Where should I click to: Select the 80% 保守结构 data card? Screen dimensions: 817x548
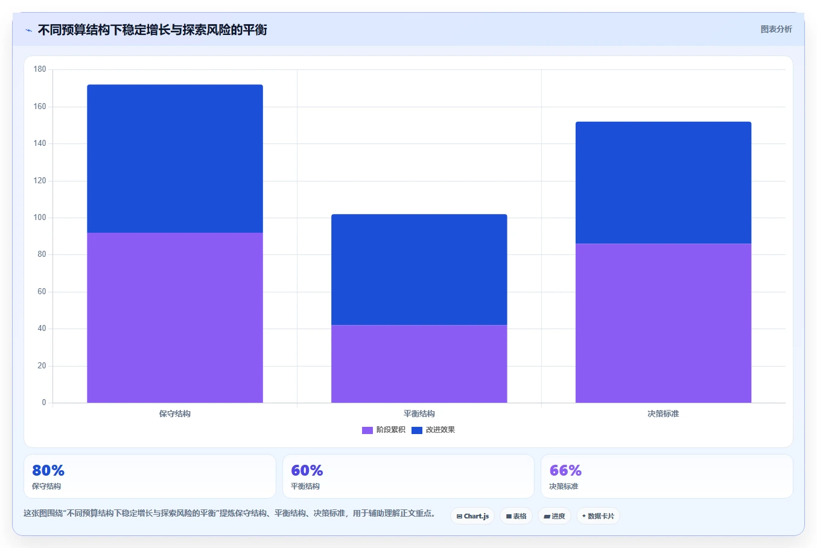(150, 476)
